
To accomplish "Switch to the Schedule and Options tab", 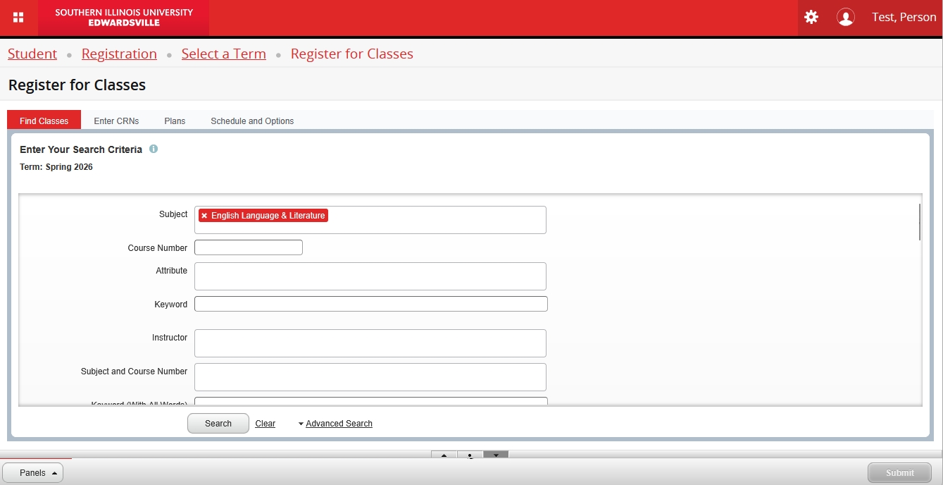I will pyautogui.click(x=252, y=121).
